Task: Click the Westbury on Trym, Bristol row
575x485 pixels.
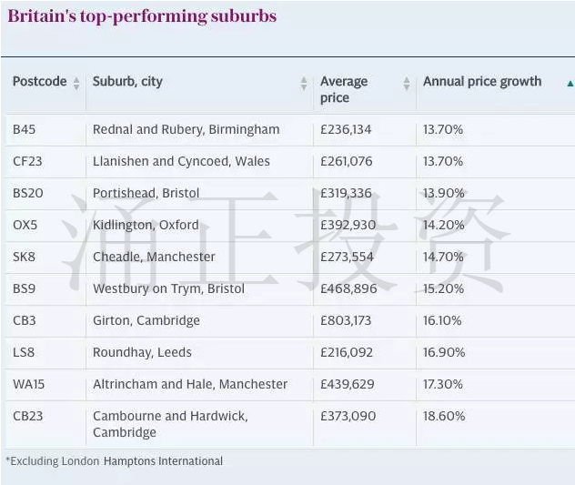Action: coord(290,289)
